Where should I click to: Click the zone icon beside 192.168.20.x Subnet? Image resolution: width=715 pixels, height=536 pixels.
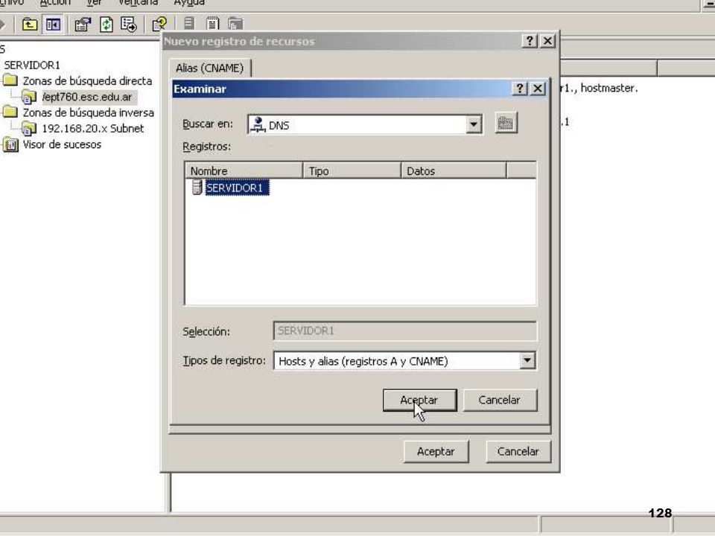point(29,129)
